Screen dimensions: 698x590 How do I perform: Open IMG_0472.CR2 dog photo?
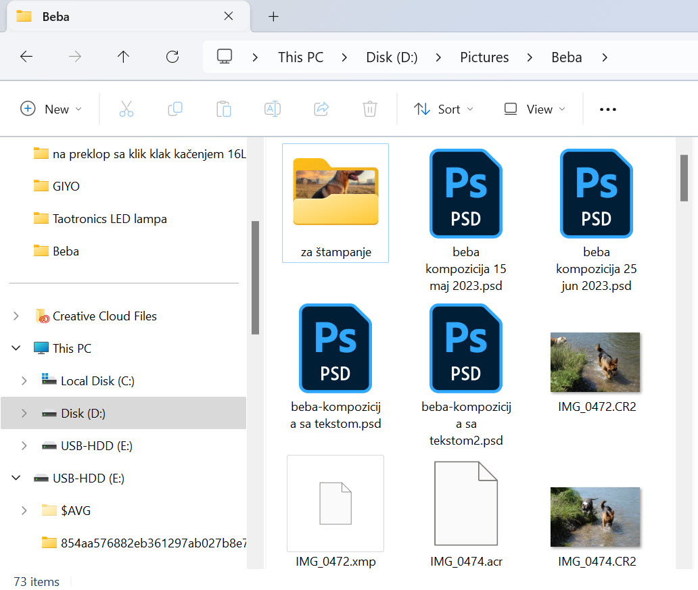tap(595, 362)
